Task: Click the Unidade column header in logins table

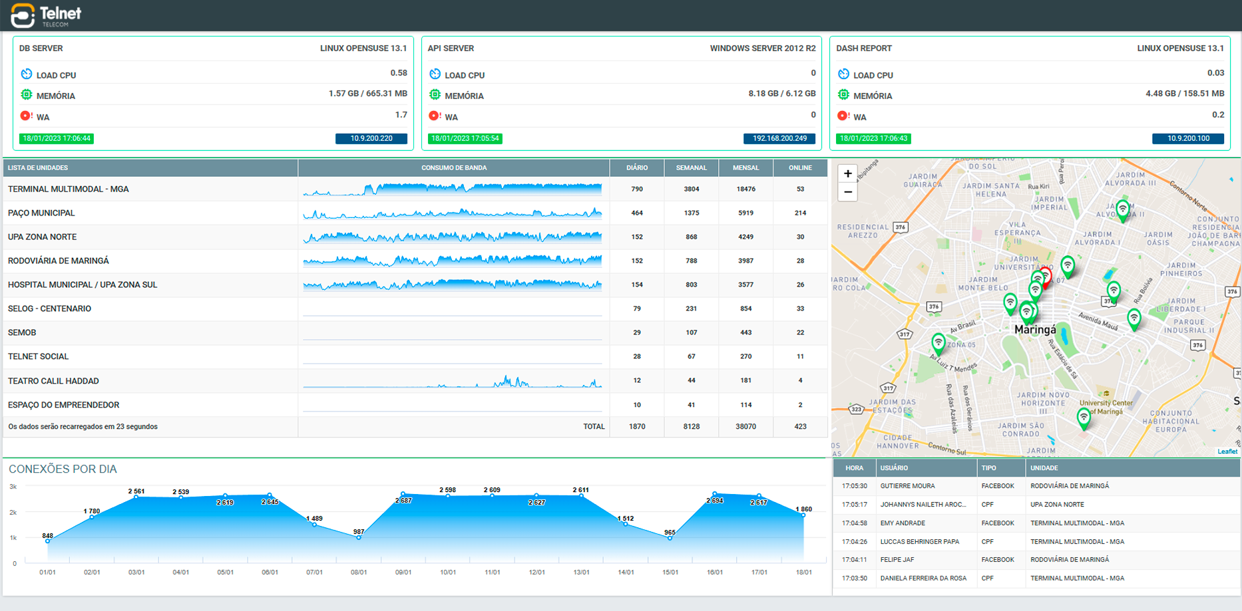Action: (1133, 468)
